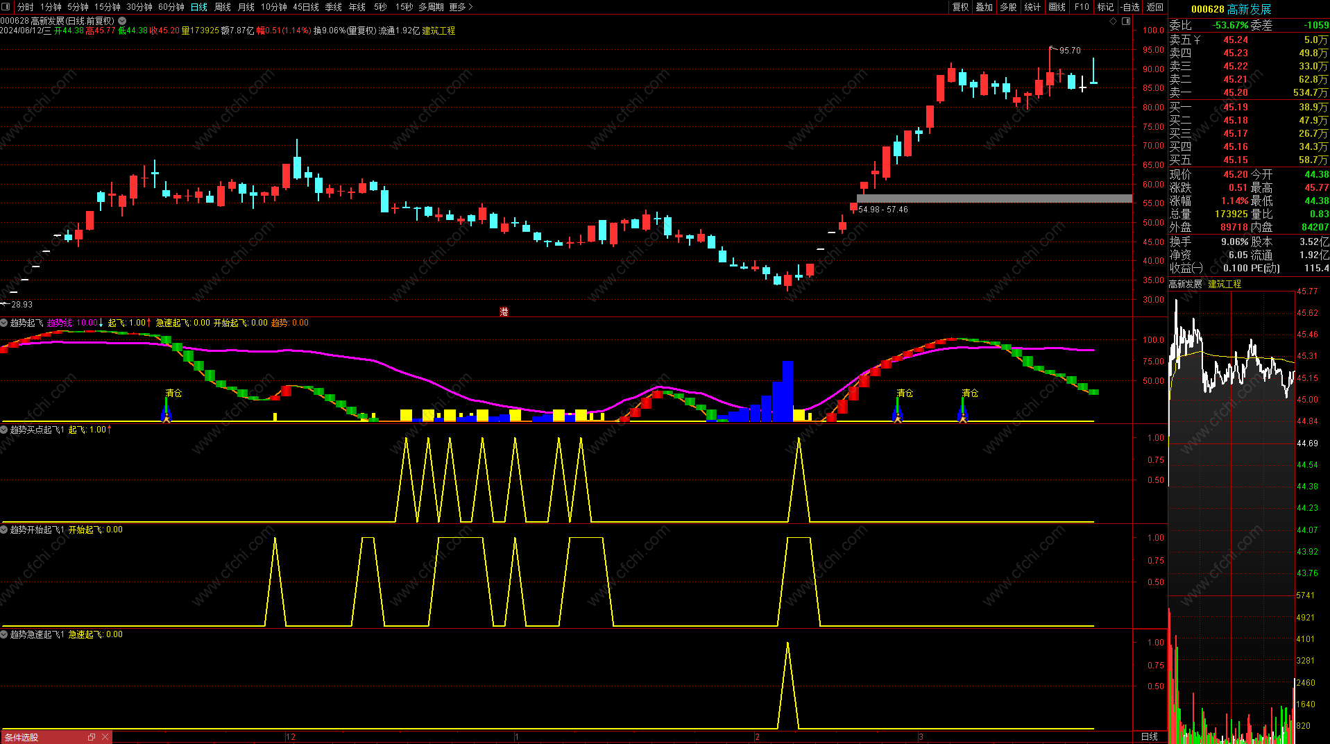Switch to 5分钟 period
This screenshot has width=1330, height=744.
click(x=78, y=7)
